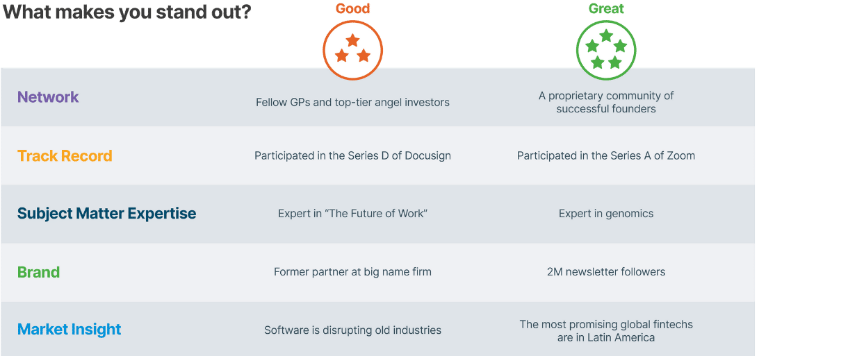The image size is (848, 356).
Task: Select the '2M newsletter followers' cell
Action: tap(606, 272)
